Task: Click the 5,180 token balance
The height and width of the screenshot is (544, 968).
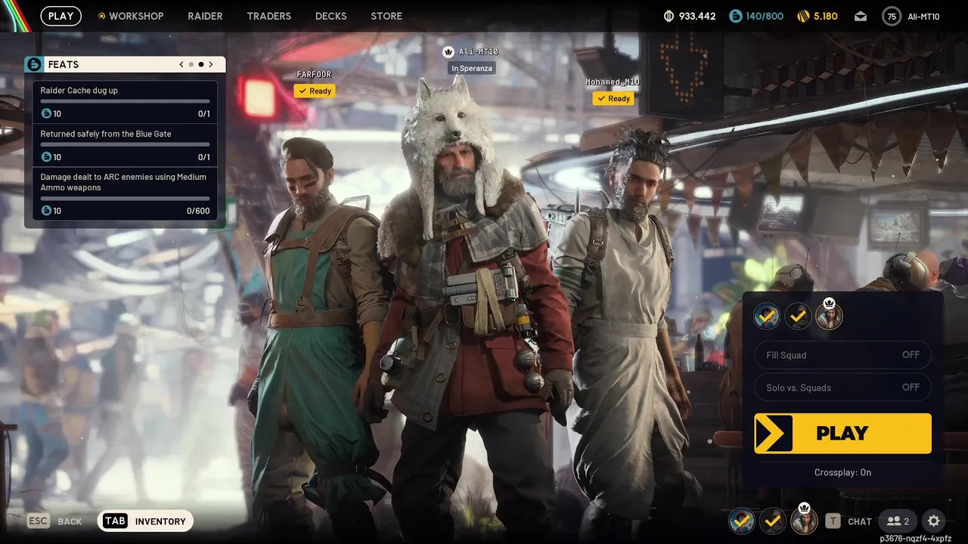Action: tap(826, 16)
